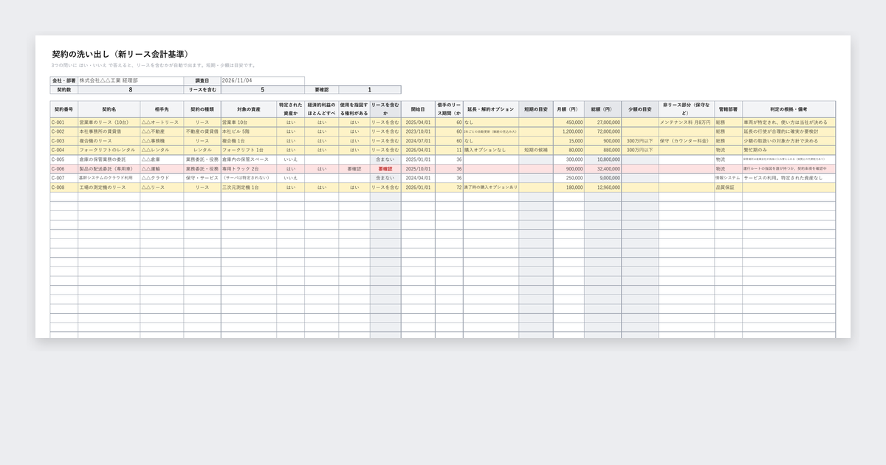Select contract number cell C-006
Viewport: 886px width, 465px height.
coord(63,169)
